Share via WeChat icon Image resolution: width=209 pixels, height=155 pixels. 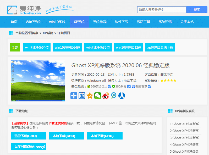[x=98, y=96]
